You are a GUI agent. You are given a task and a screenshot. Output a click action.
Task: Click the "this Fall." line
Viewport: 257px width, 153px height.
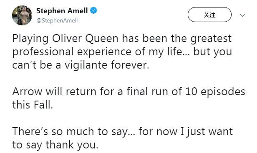pyautogui.click(x=33, y=105)
